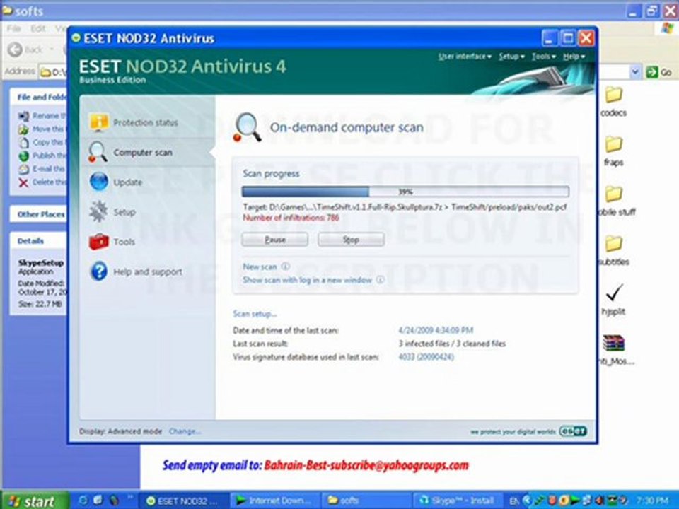This screenshot has width=679, height=509.
Task: Click the eset logo at bottom right
Action: click(x=573, y=431)
